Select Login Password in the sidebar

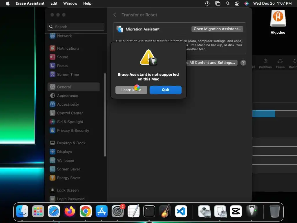[x=74, y=199]
